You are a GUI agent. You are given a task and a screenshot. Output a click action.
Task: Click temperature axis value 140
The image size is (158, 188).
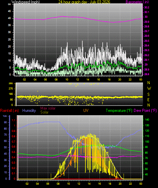(x=147, y=120)
